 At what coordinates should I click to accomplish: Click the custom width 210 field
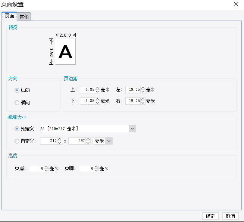pyautogui.click(x=49, y=141)
